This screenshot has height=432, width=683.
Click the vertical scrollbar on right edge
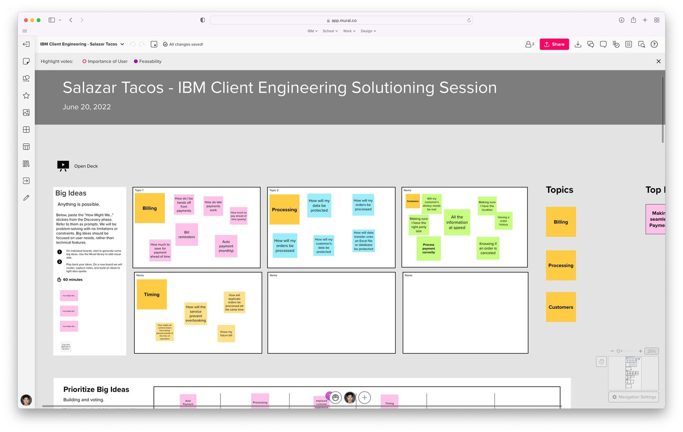(663, 110)
